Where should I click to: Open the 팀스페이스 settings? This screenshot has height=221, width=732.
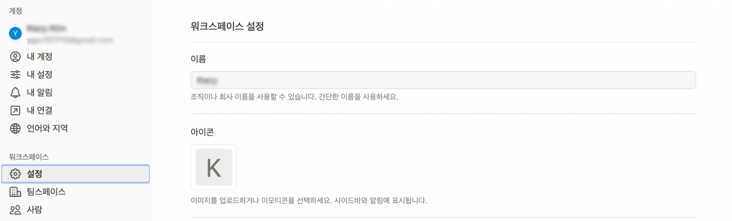pyautogui.click(x=46, y=192)
